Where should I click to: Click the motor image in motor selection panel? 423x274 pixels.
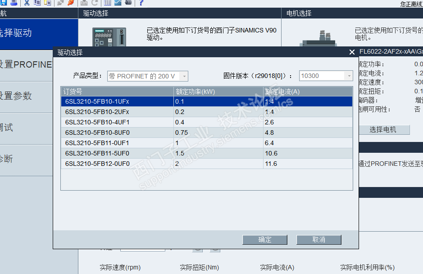click(318, 38)
